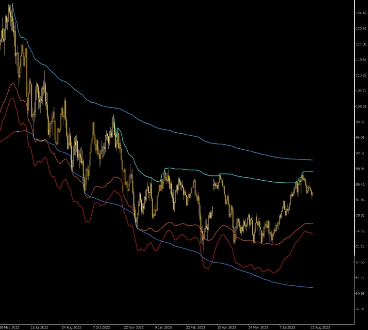Select the 113.81 price axis value

coord(361,60)
